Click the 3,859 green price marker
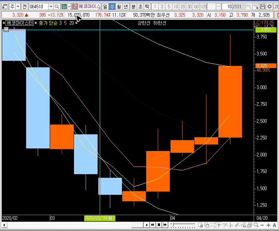Viewport: 279px width, 231px height. tap(266, 29)
